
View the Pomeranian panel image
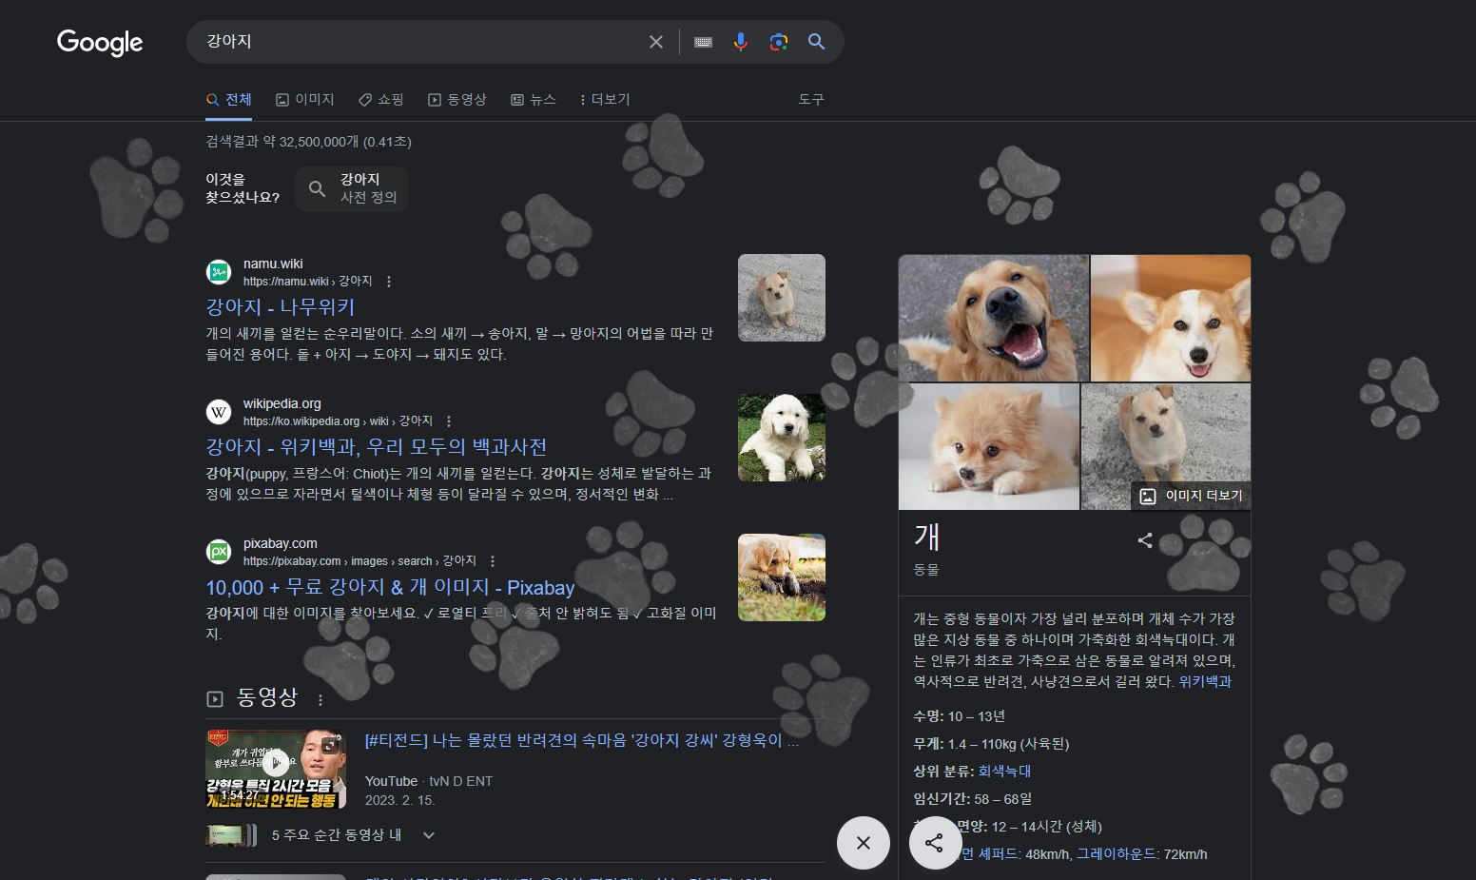(x=989, y=446)
